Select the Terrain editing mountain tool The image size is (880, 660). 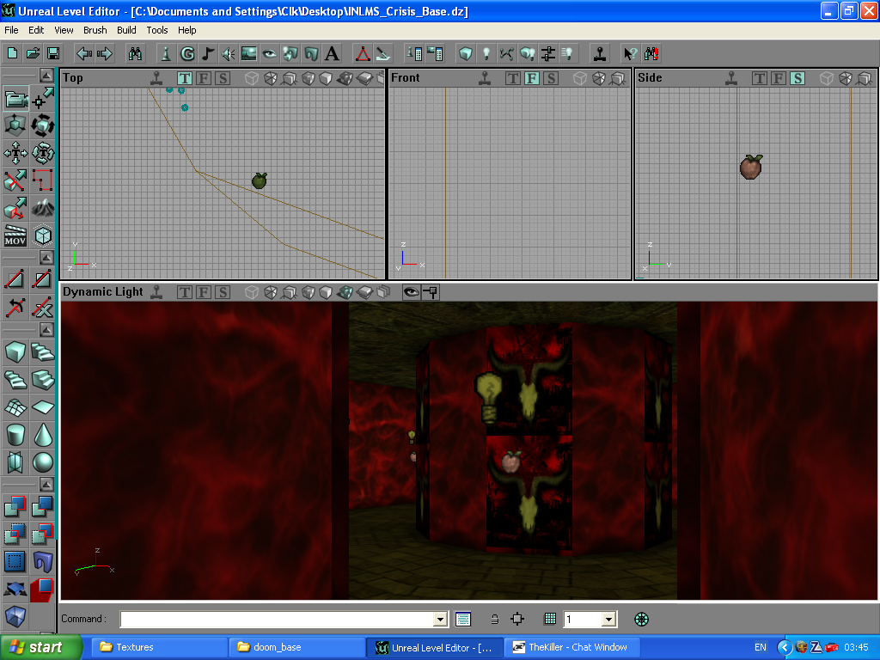tap(42, 207)
